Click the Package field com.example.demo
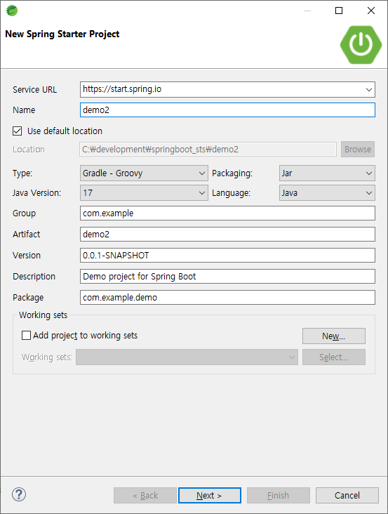The height and width of the screenshot is (514, 388). pos(227,297)
